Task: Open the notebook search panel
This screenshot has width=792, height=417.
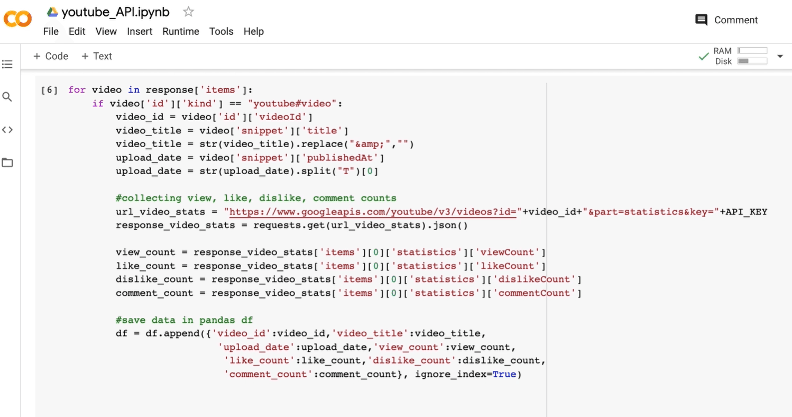Action: [7, 96]
